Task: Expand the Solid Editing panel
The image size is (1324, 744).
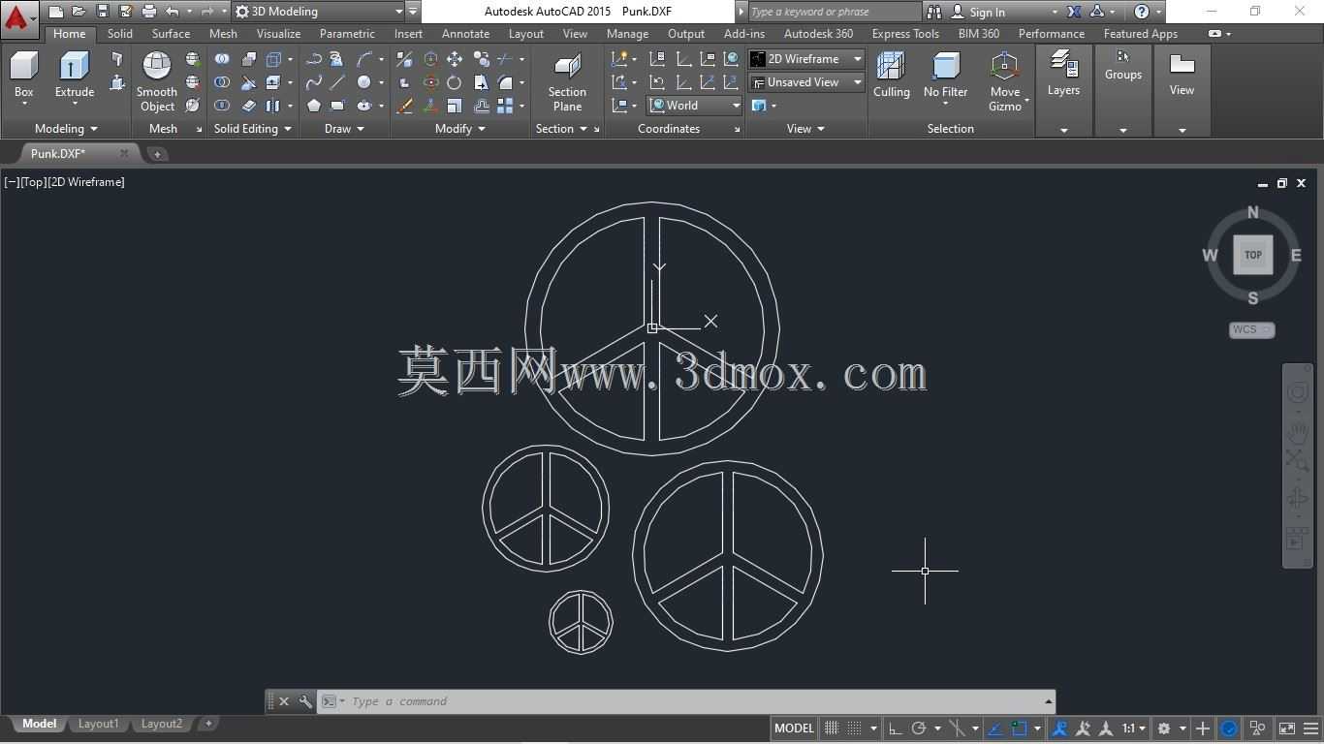Action: pyautogui.click(x=252, y=129)
